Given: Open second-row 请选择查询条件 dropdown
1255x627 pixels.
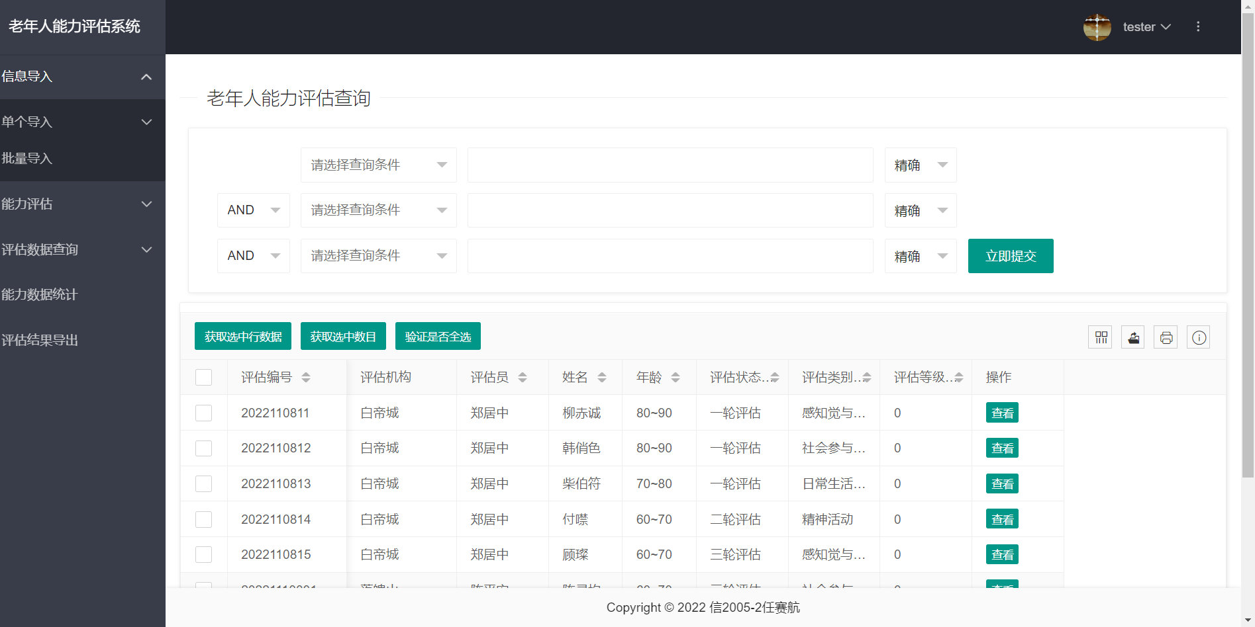Looking at the screenshot, I should click(x=379, y=210).
